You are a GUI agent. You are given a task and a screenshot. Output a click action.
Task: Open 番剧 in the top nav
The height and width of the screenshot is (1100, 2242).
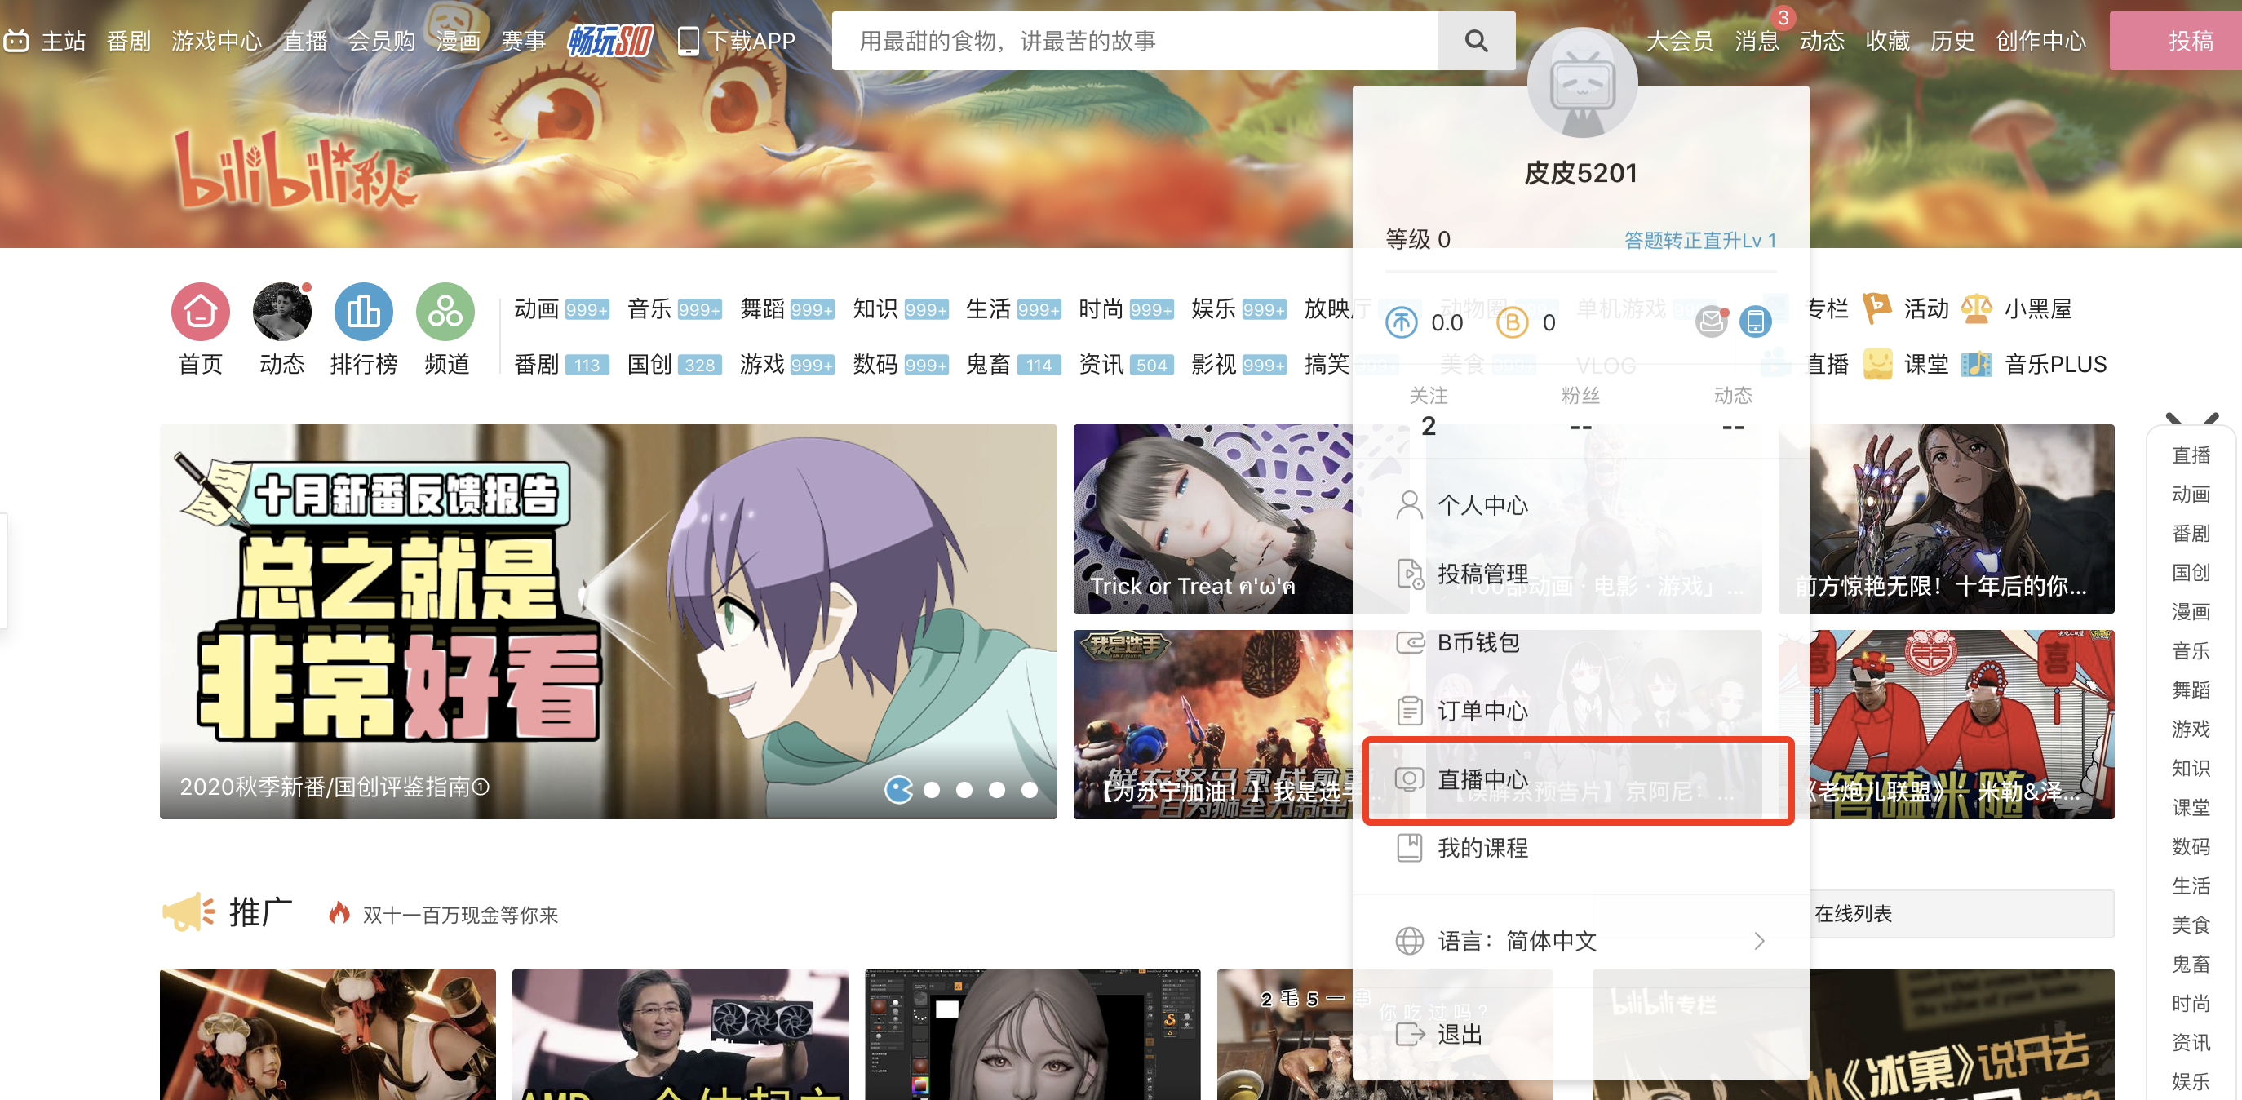129,41
